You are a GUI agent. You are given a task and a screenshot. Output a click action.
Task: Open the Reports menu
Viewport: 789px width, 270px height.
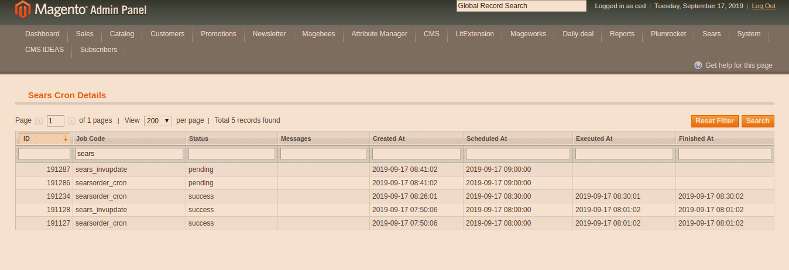622,34
